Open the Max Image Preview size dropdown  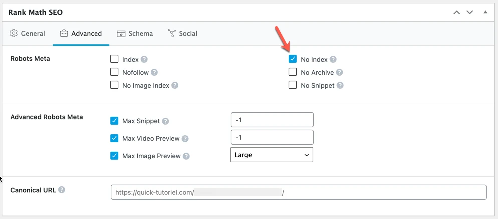272,155
